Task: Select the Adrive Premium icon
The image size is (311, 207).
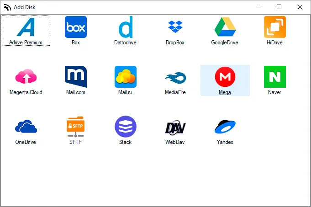Action: [26, 27]
